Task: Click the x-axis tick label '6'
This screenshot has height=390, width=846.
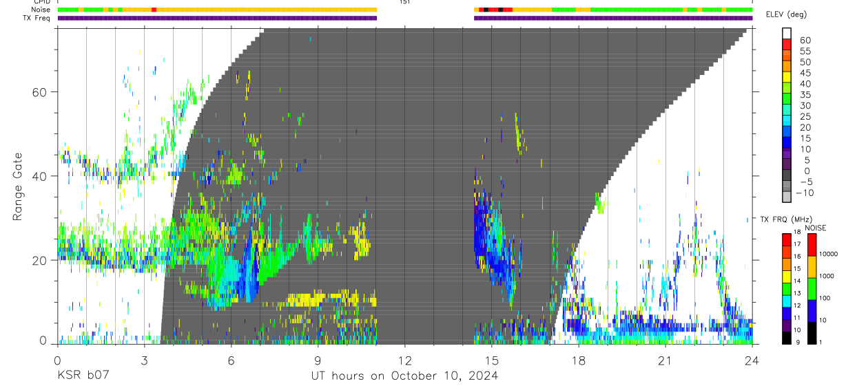Action: coord(231,360)
